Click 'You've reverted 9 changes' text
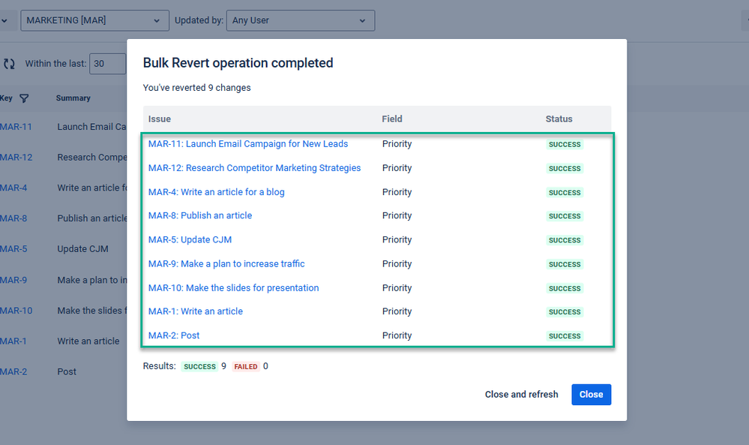The width and height of the screenshot is (749, 445). tap(196, 88)
